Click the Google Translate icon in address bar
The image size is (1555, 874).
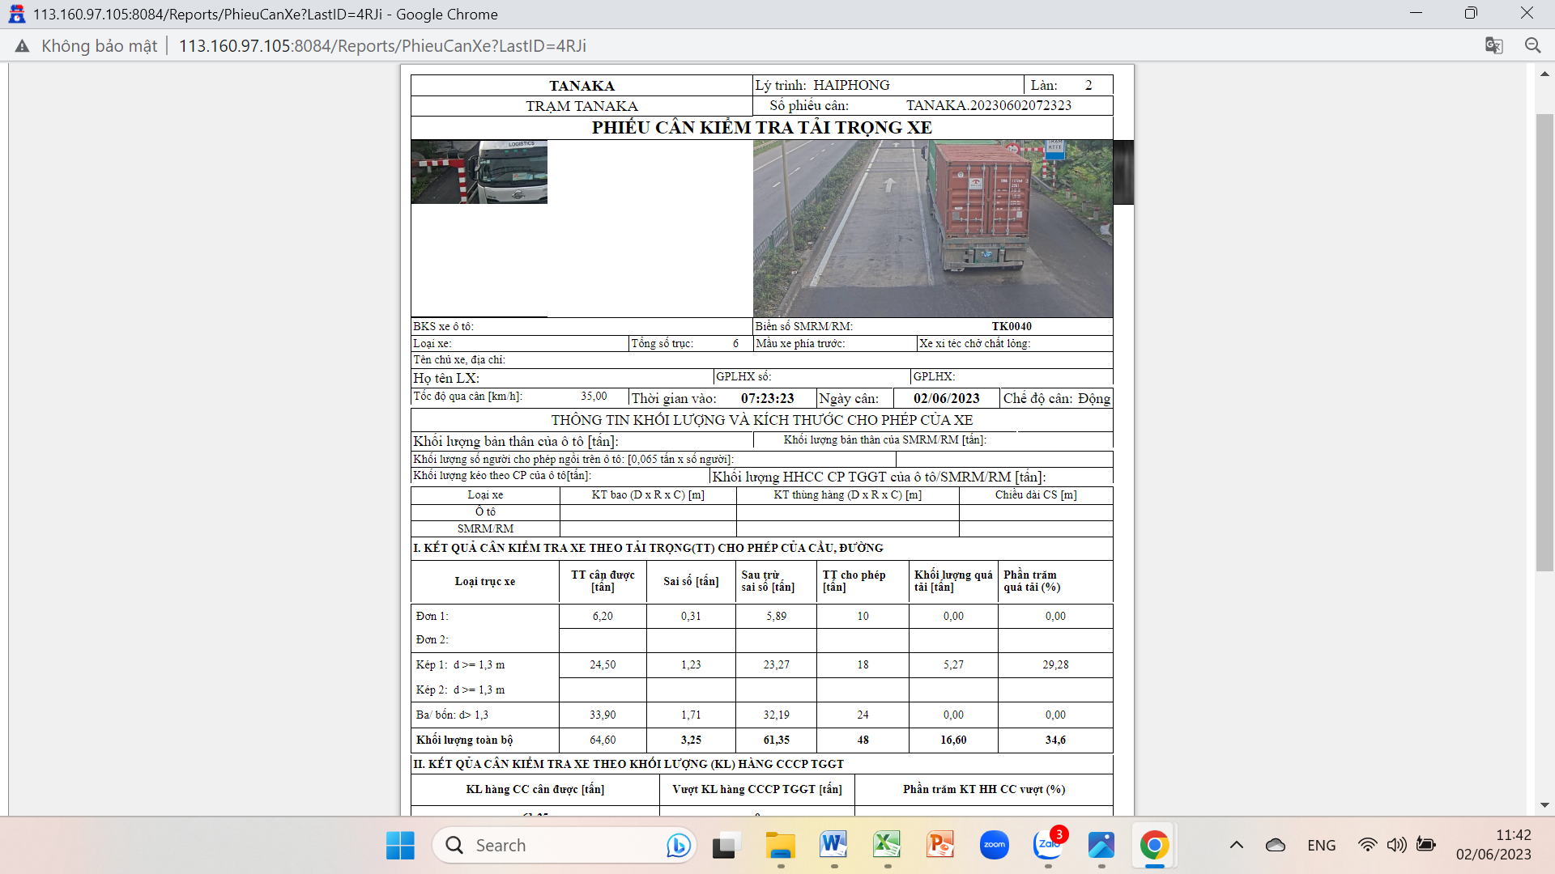pos(1493,45)
